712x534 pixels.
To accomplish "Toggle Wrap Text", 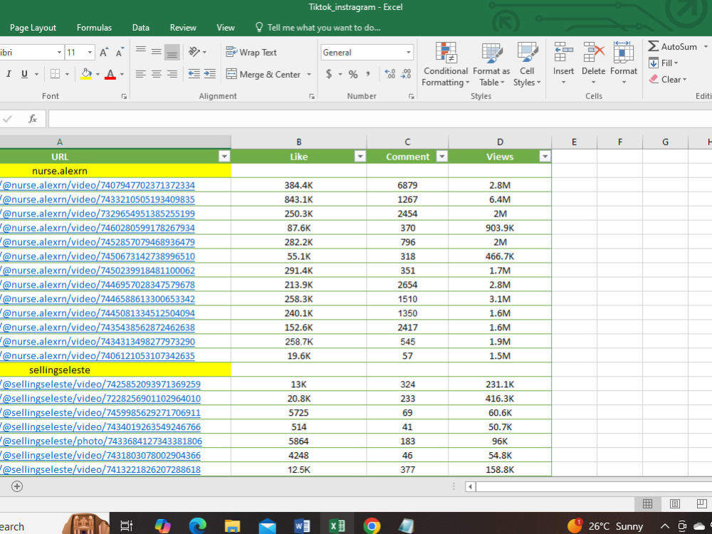I will click(251, 52).
